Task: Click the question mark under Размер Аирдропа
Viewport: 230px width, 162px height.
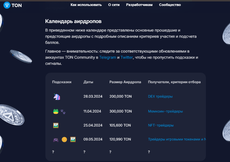Action: click(110, 152)
